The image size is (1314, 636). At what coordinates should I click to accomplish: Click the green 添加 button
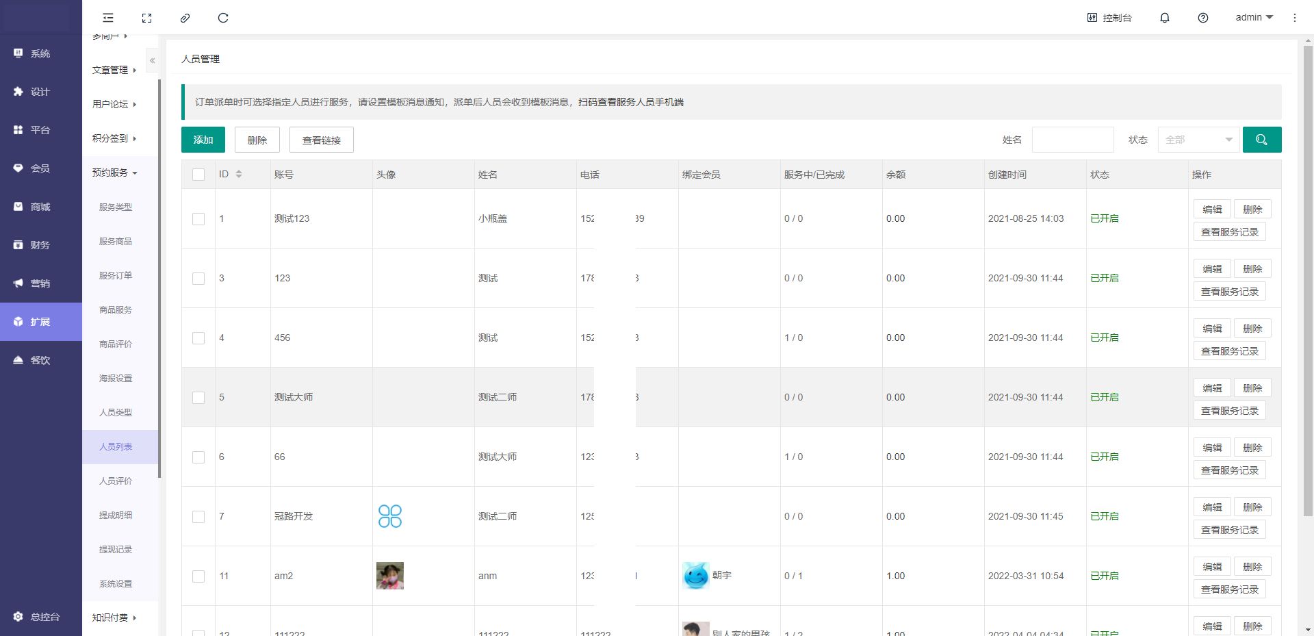pyautogui.click(x=203, y=140)
